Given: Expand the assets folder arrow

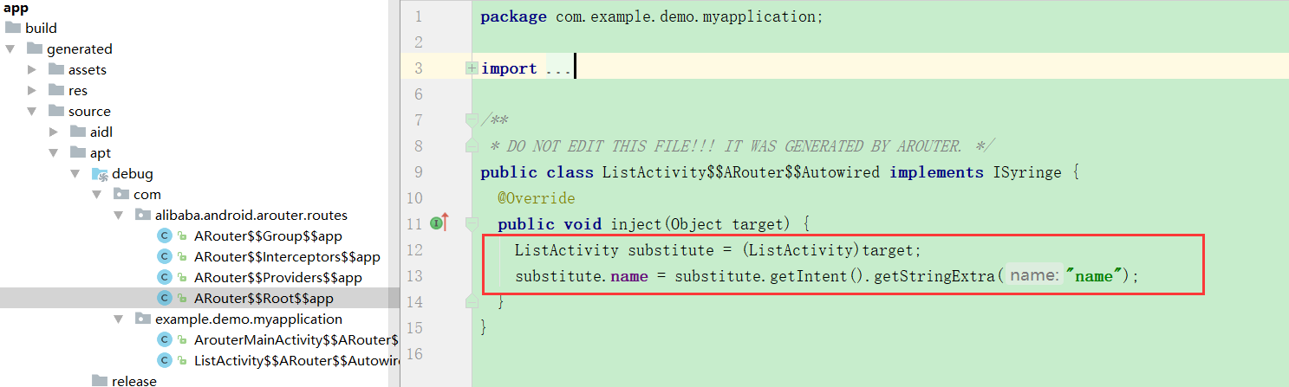Looking at the screenshot, I should (32, 70).
